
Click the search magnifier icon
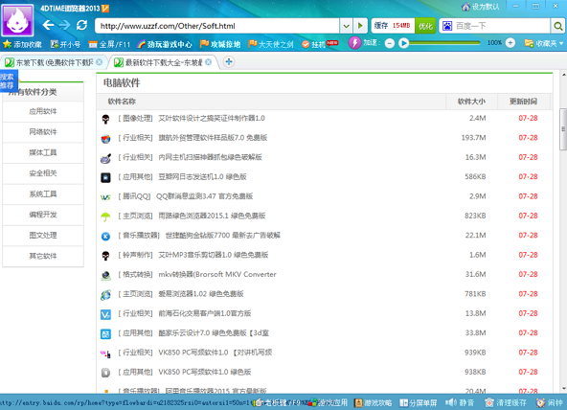[x=558, y=26]
